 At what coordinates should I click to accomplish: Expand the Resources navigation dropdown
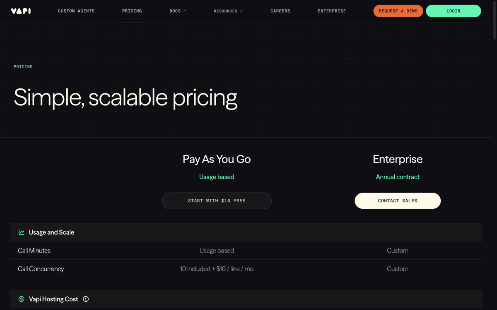point(228,11)
